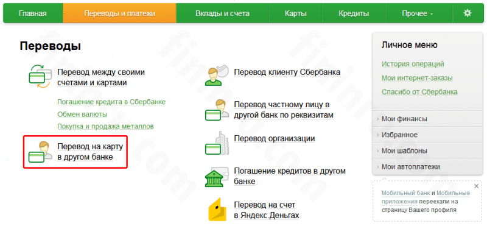487x226 pixels.
Task: Open Перевод на счет в Яндекс.Деньгах
Action: click(x=266, y=210)
